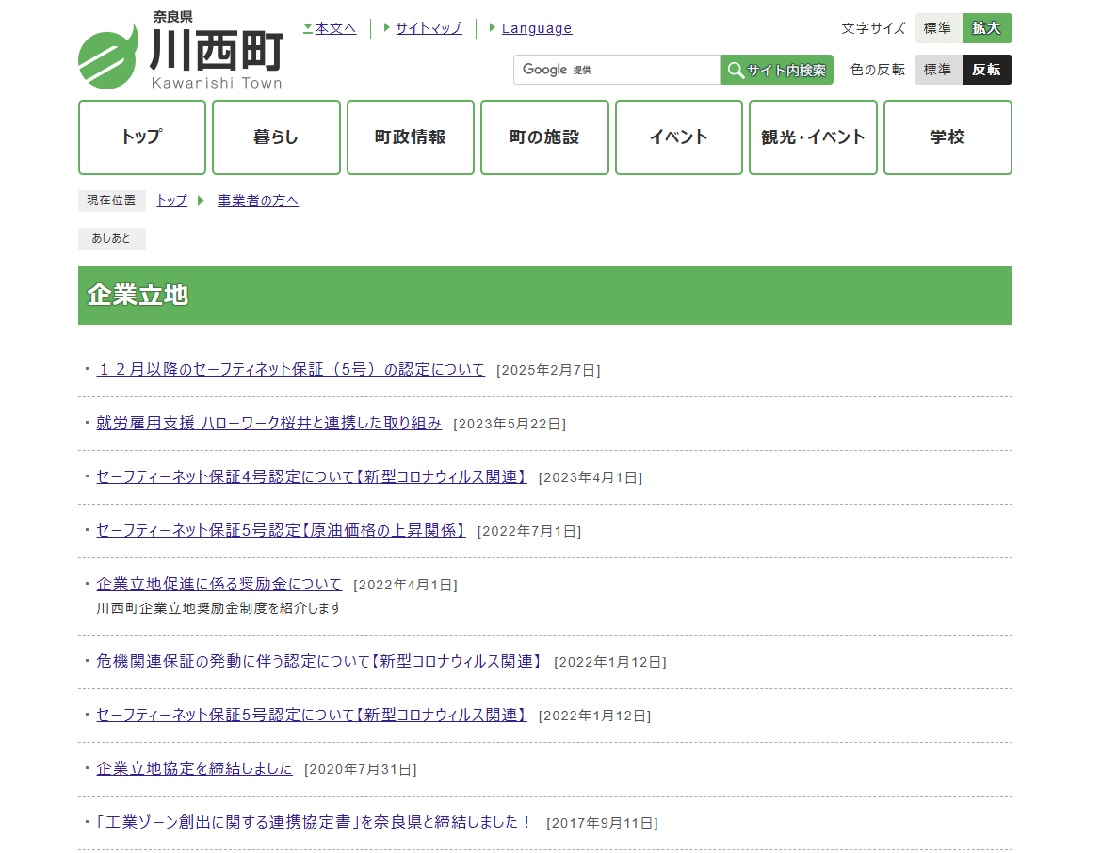Click into the Google site search field
The height and width of the screenshot is (853, 1101).
click(617, 70)
